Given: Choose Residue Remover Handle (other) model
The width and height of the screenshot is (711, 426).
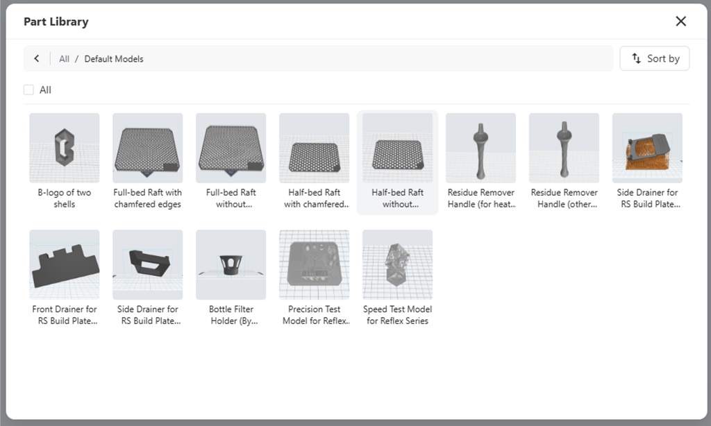Looking at the screenshot, I should pos(564,148).
